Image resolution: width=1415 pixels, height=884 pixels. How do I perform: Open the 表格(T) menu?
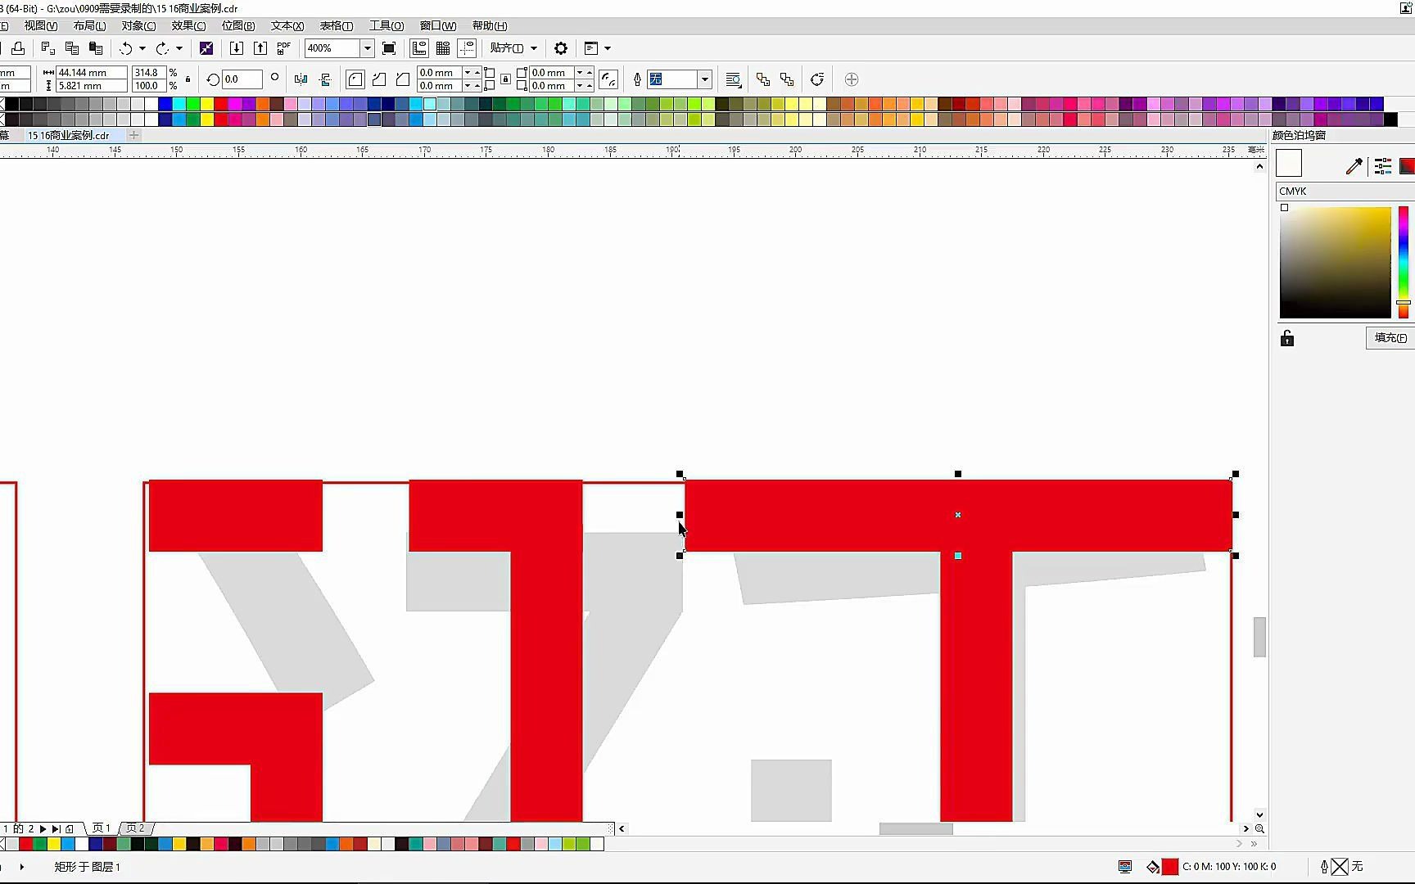coord(337,25)
